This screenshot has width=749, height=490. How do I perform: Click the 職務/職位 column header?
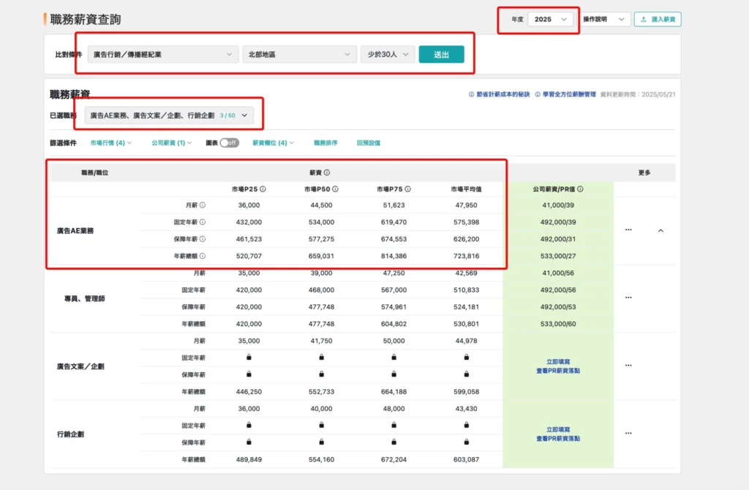[94, 173]
